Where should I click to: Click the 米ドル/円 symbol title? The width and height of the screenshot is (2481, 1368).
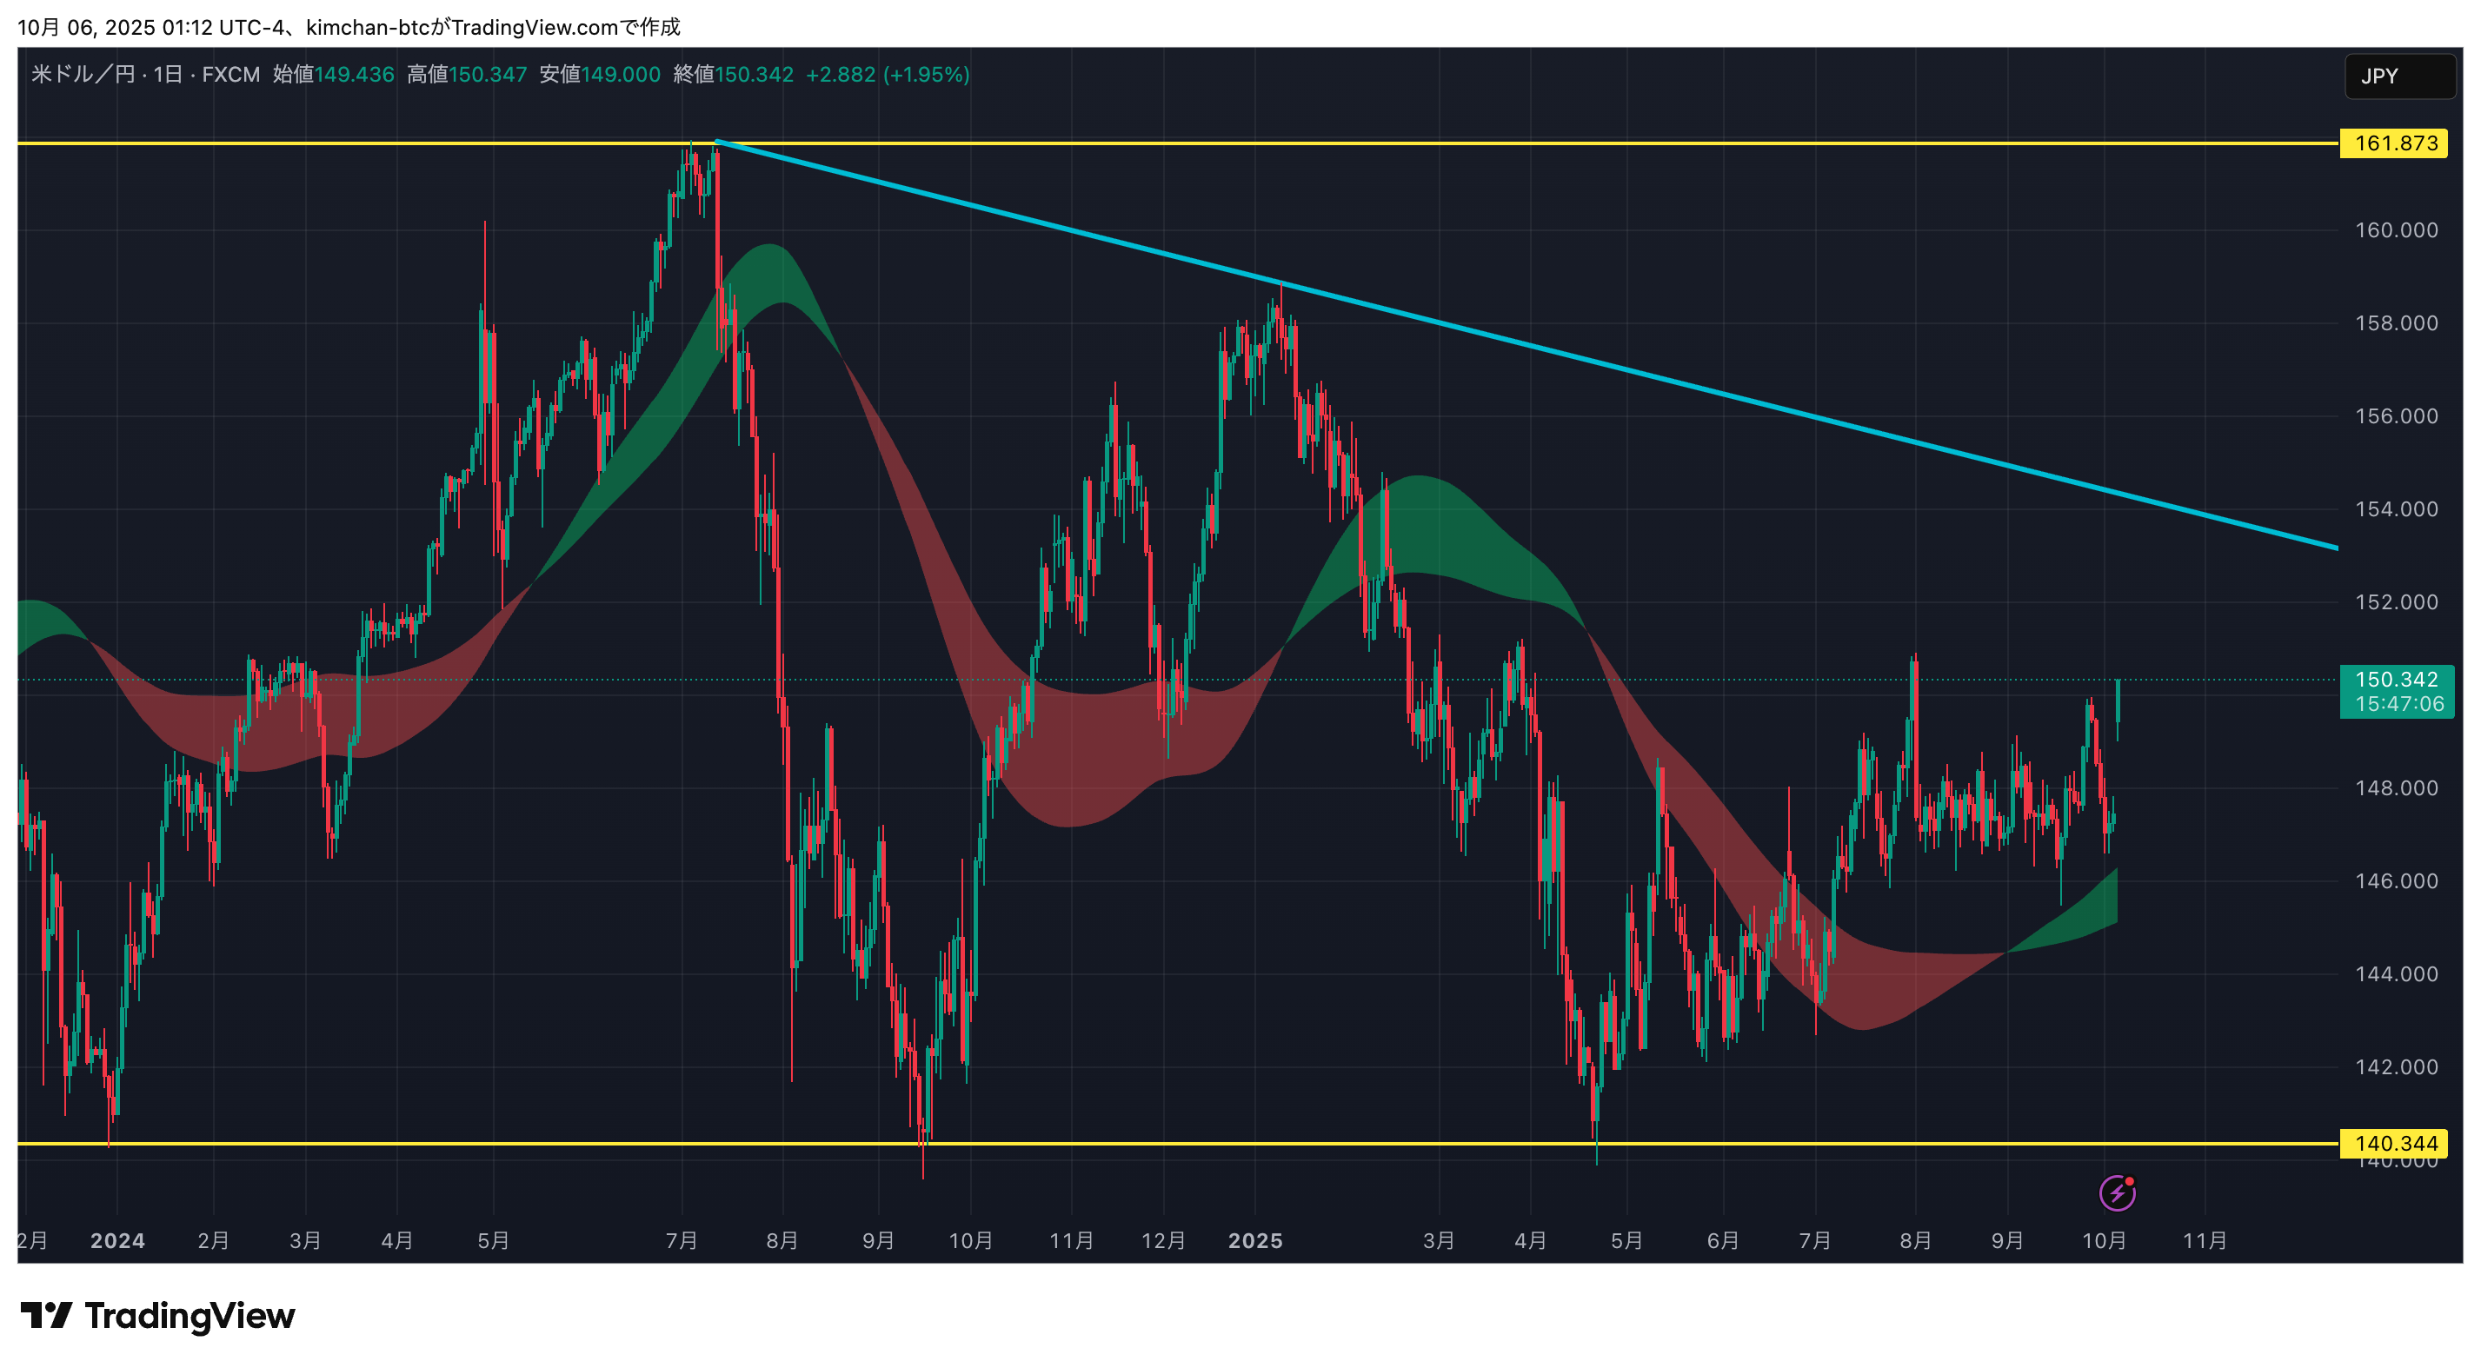(x=82, y=74)
